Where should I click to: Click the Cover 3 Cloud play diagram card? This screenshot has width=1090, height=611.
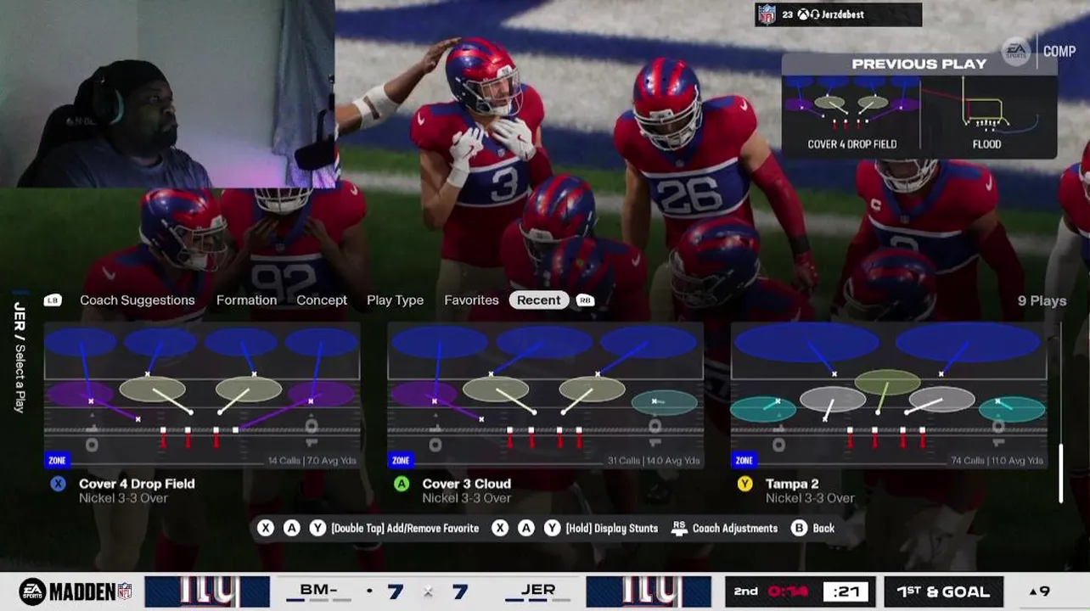(546, 396)
